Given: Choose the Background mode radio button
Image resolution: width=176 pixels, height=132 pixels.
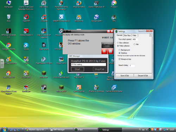Looking at the screenshot, I should click(x=119, y=50).
